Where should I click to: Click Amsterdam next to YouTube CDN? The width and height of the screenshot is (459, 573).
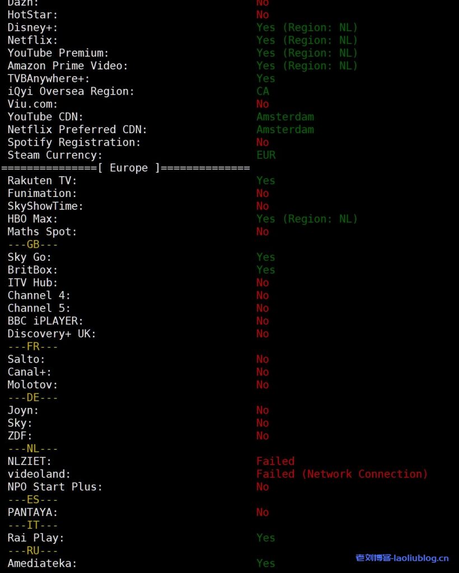[285, 117]
